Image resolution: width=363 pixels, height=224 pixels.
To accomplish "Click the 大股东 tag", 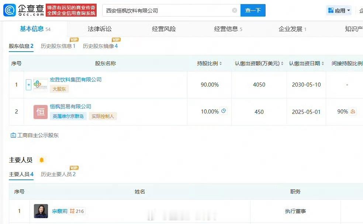I will coord(59,89).
